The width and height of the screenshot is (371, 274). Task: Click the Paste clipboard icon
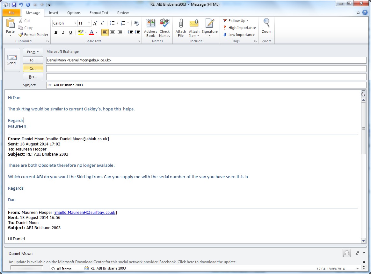pyautogui.click(x=10, y=24)
